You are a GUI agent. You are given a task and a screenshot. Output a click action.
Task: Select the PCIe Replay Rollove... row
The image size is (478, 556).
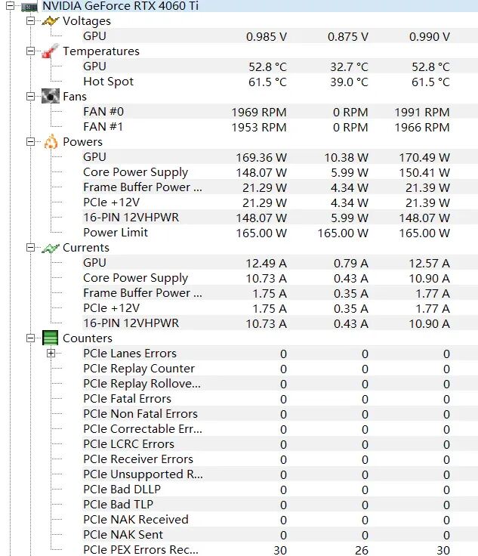[280, 383]
